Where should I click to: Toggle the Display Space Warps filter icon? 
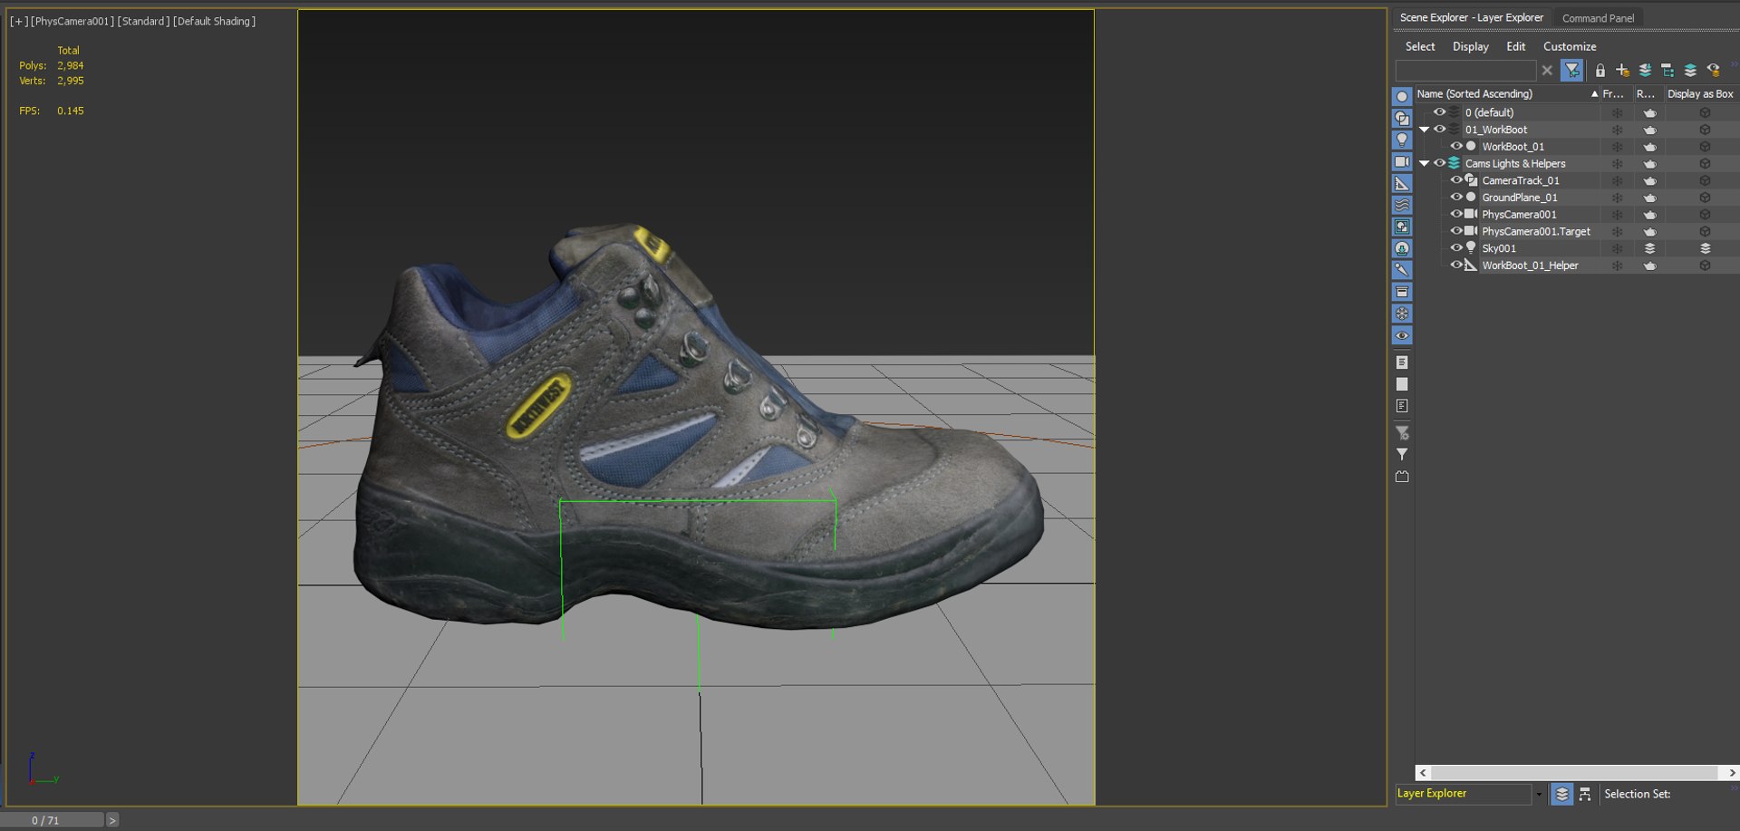(1402, 205)
